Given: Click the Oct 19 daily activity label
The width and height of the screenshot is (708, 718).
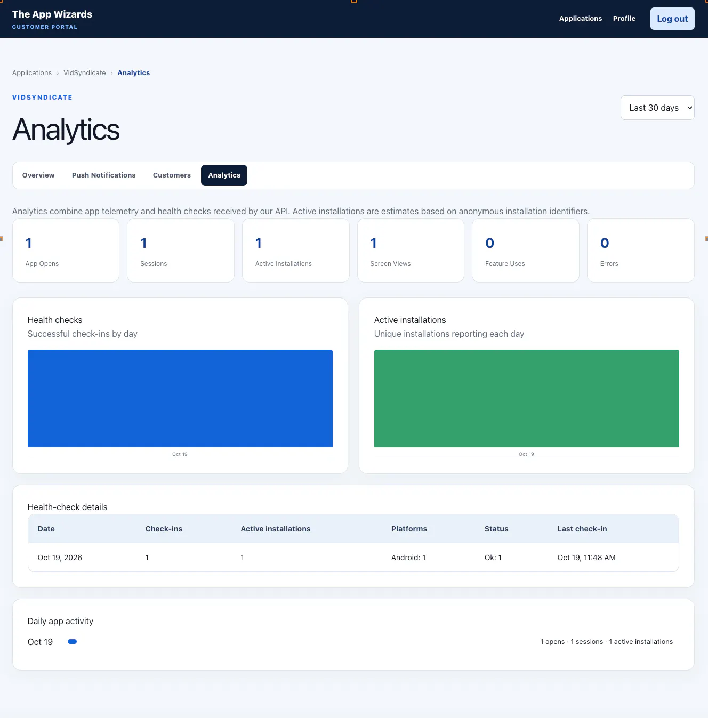Looking at the screenshot, I should (40, 642).
